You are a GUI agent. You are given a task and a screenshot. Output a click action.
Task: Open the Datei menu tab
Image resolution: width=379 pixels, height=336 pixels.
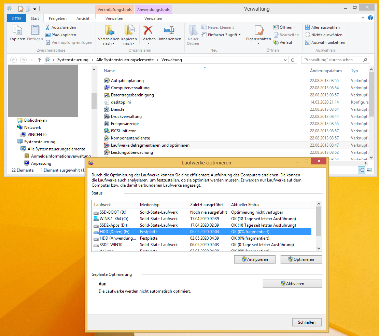coord(16,18)
